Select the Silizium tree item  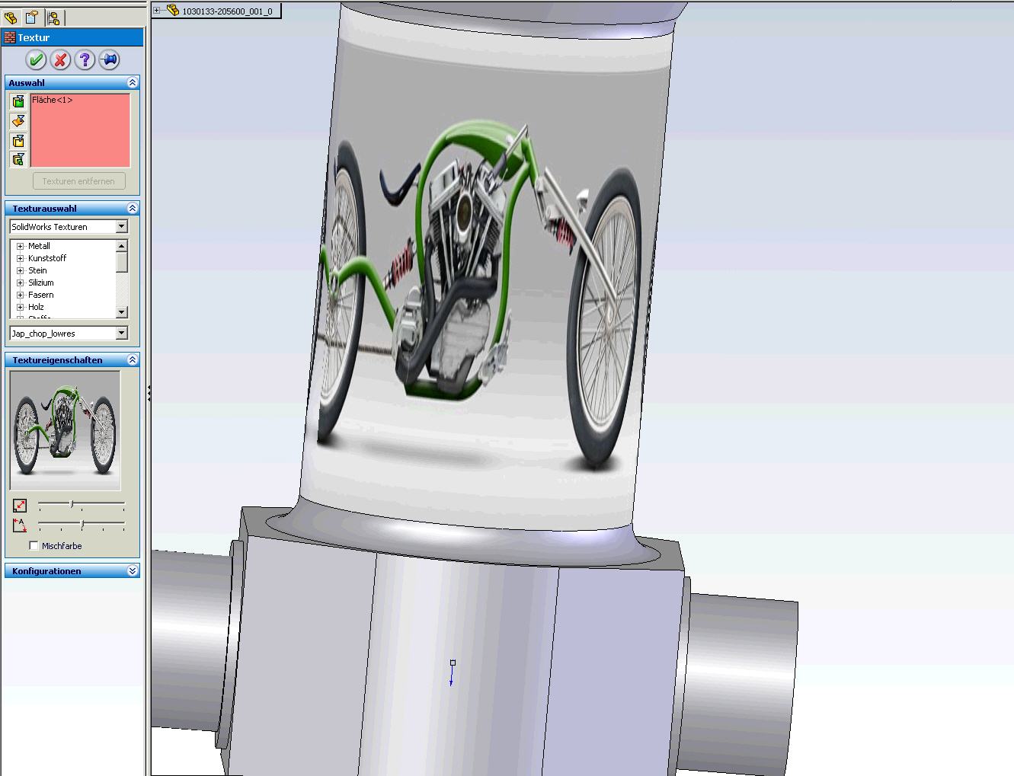point(41,283)
